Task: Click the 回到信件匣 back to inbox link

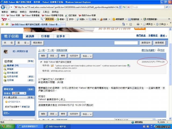Action: [62, 50]
